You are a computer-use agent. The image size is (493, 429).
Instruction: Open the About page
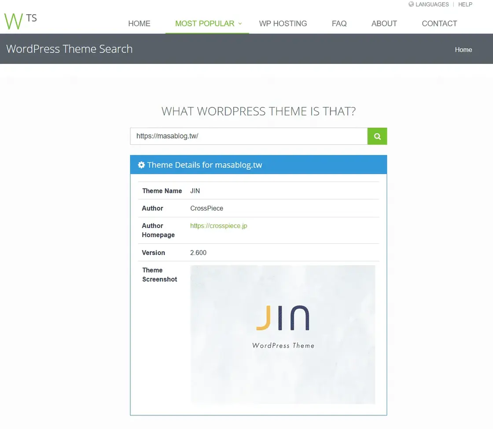384,24
